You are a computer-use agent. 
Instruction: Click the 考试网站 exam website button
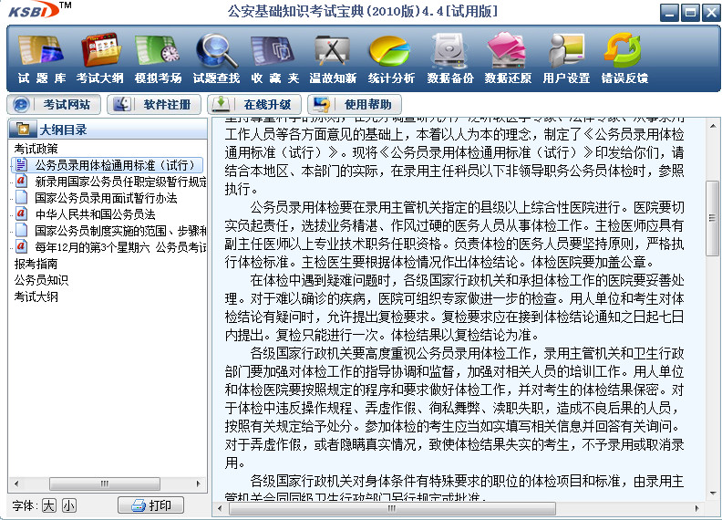55,105
